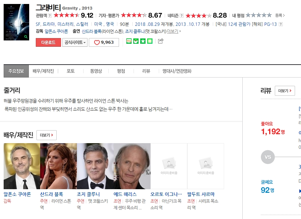Screen dimensions: 301x219
Task: Click the 영국 country link
Action: pyautogui.click(x=110, y=24)
